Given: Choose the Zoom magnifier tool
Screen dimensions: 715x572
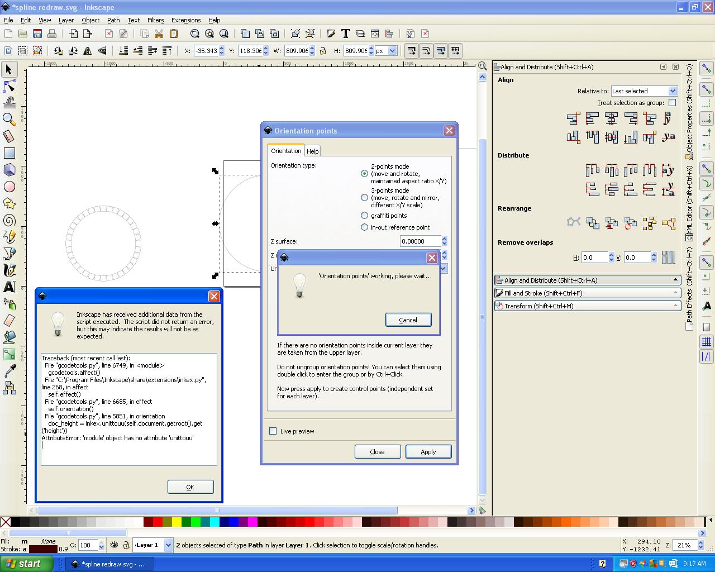Looking at the screenshot, I should pyautogui.click(x=9, y=120).
